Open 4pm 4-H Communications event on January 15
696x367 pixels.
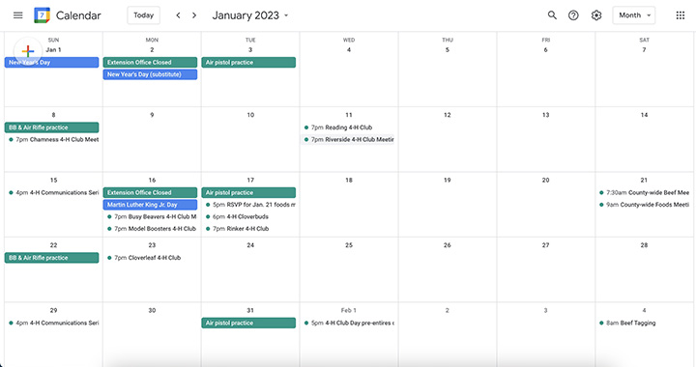coord(53,193)
